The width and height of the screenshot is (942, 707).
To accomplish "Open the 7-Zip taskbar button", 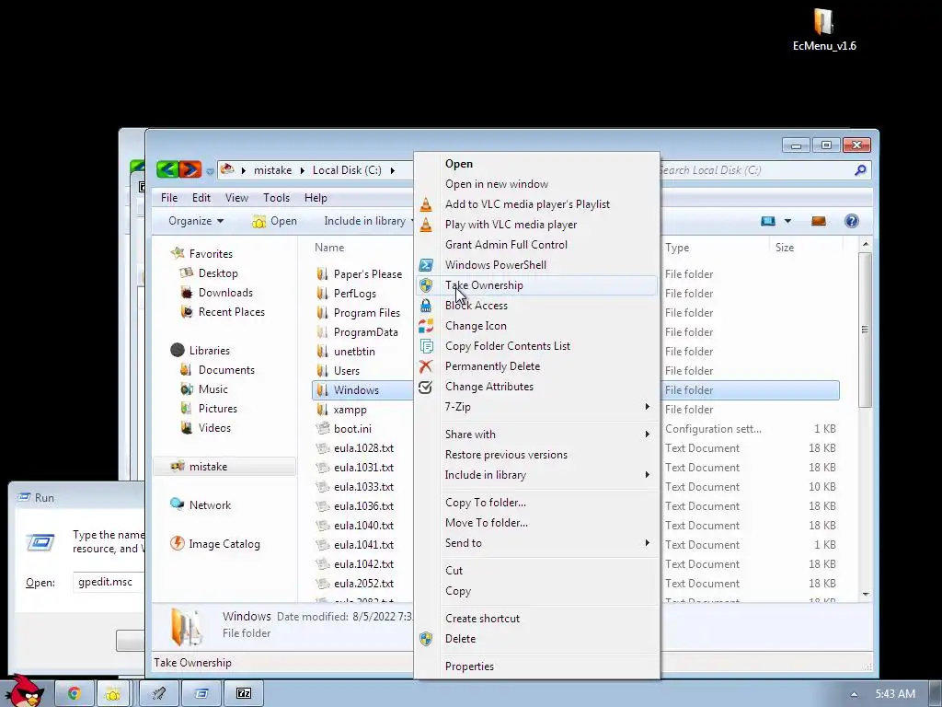I will click(x=243, y=693).
